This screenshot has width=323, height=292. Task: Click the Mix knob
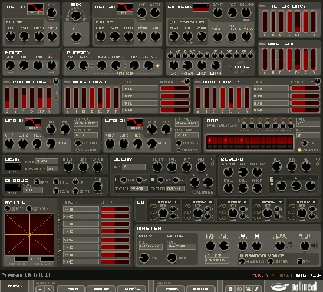click(x=76, y=16)
